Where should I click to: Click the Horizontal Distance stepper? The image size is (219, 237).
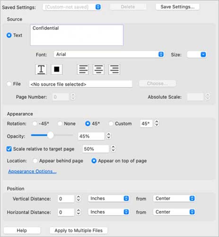(x=79, y=212)
